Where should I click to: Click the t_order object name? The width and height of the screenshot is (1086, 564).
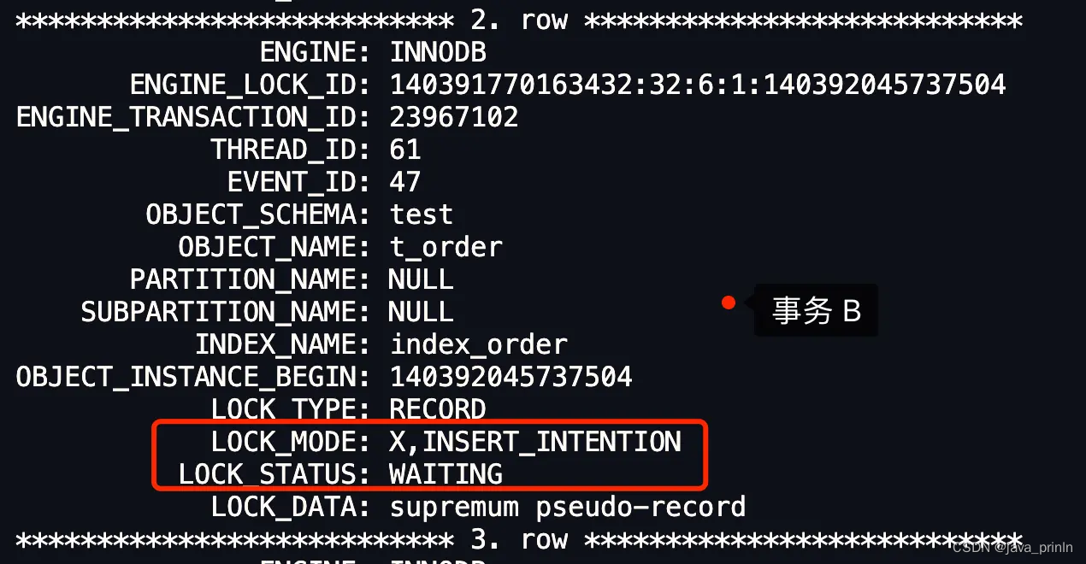click(x=446, y=247)
